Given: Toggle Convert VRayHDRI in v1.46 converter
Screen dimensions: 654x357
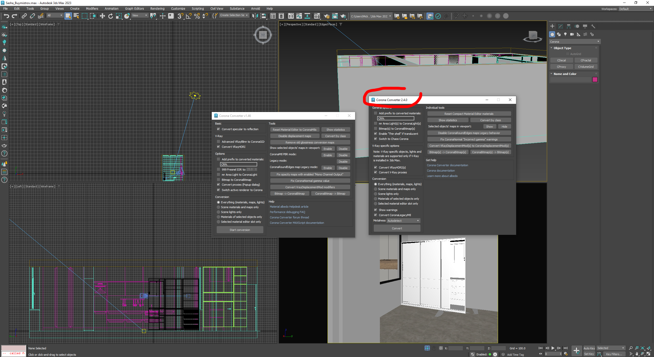Looking at the screenshot, I should point(218,147).
